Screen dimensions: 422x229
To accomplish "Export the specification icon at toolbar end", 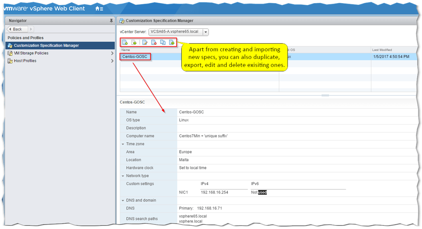I will (172, 43).
